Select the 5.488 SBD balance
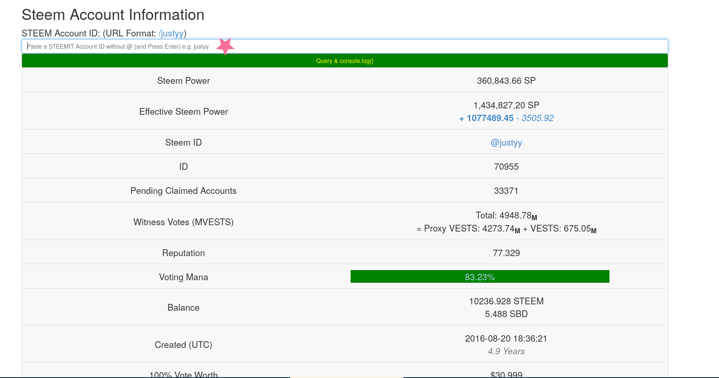Viewport: 719px width, 378px height. [x=506, y=314]
